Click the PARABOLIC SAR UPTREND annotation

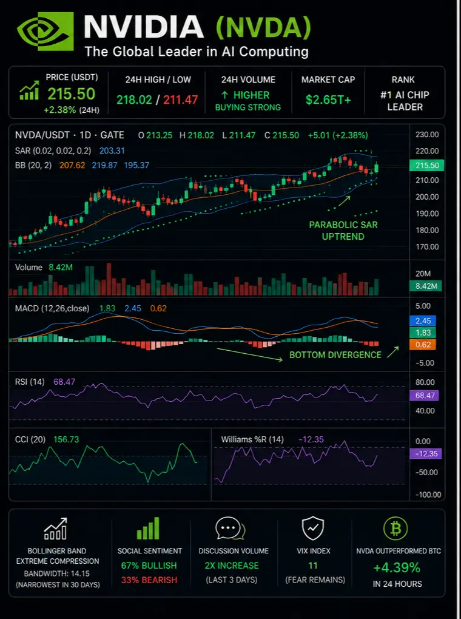[x=343, y=231]
